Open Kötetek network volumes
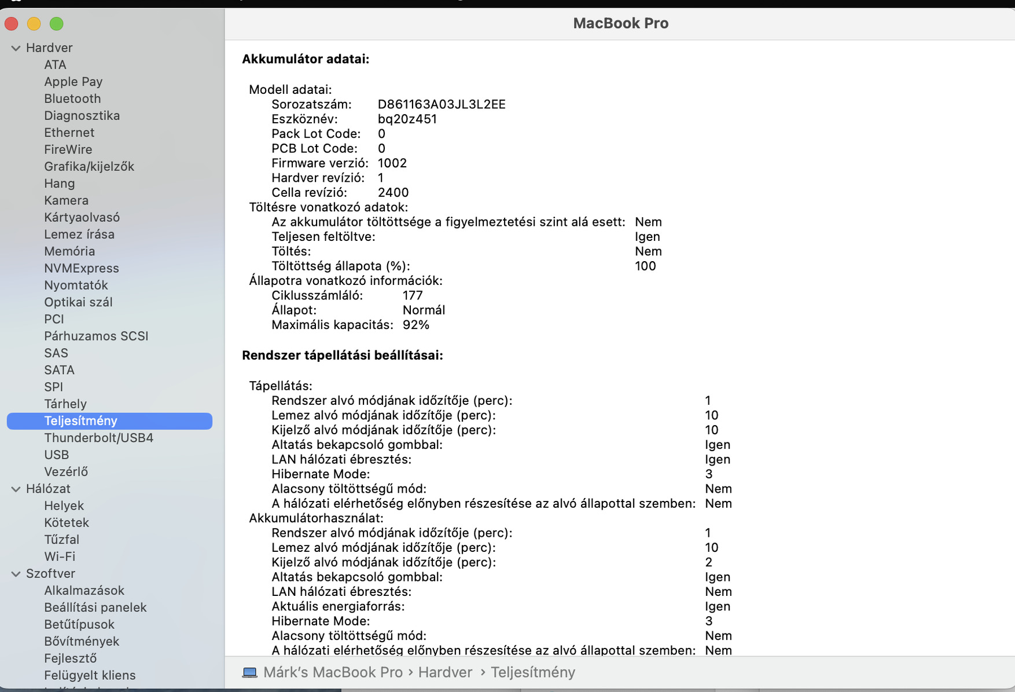 [67, 522]
